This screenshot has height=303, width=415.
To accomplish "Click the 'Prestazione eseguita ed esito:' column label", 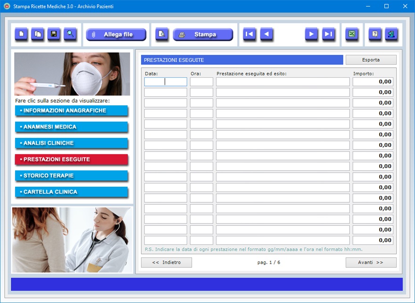I will pos(251,74).
